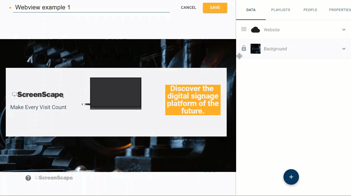
Task: Click the 'Discover the digital signage' orange banner
Action: click(193, 100)
